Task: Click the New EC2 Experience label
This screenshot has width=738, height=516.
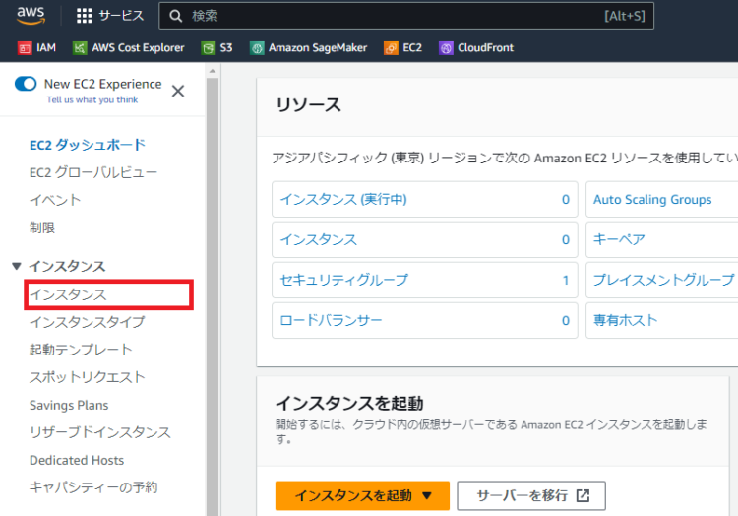Action: point(102,84)
